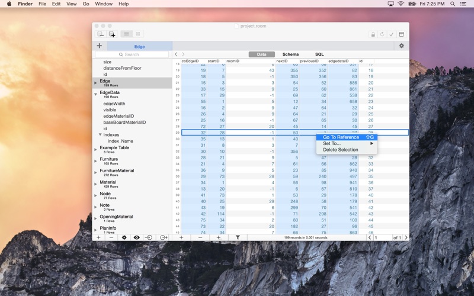
Task: Click the refresh icon in toolbar
Action: coord(382,34)
